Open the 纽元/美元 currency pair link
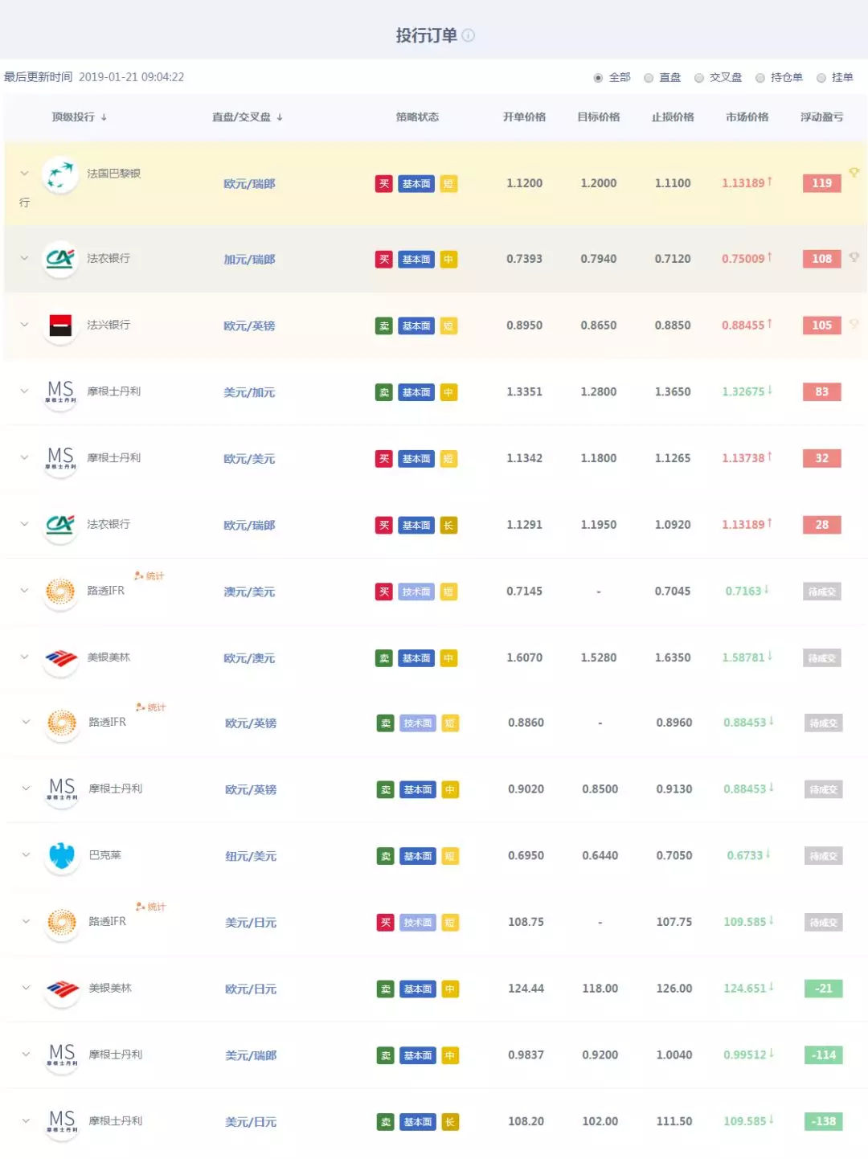This screenshot has height=1159, width=868. pos(251,857)
